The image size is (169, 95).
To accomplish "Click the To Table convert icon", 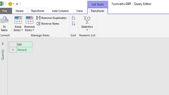I will 4,20.
